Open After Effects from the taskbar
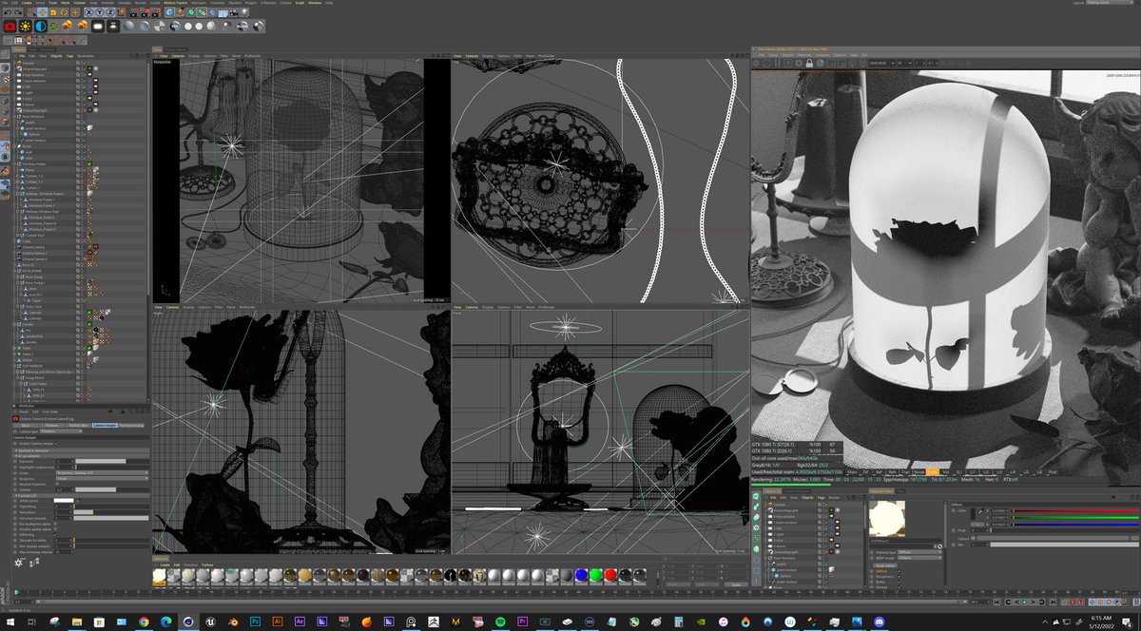 pos(300,621)
